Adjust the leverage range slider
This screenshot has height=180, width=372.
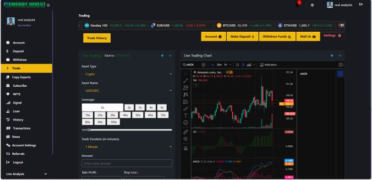point(127,130)
